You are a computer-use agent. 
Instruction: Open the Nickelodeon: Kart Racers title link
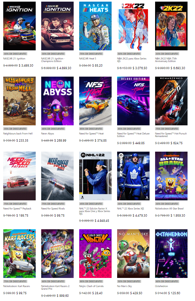click(x=17, y=286)
